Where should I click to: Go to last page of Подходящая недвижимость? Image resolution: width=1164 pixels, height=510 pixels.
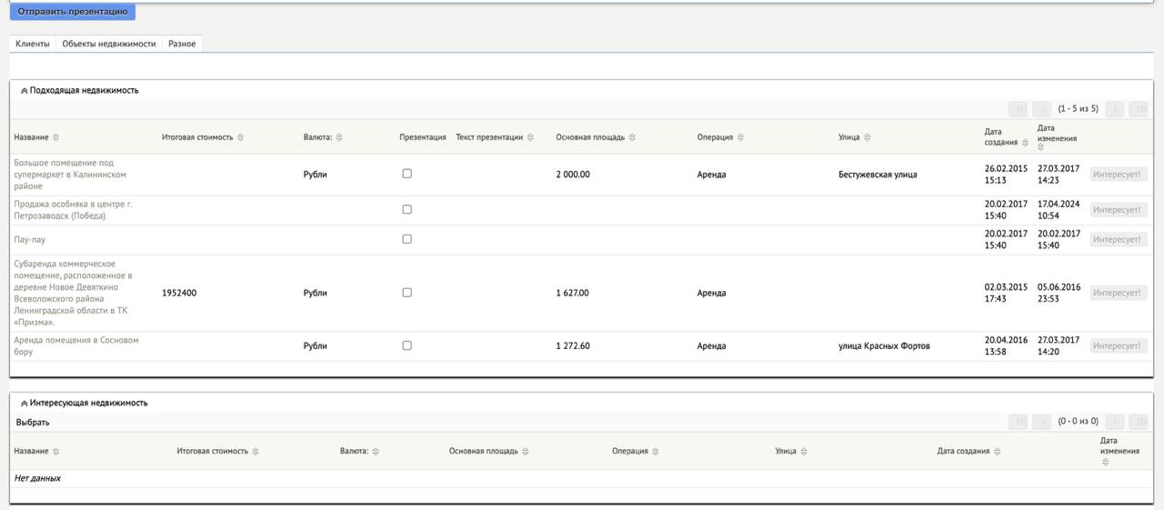[1139, 109]
